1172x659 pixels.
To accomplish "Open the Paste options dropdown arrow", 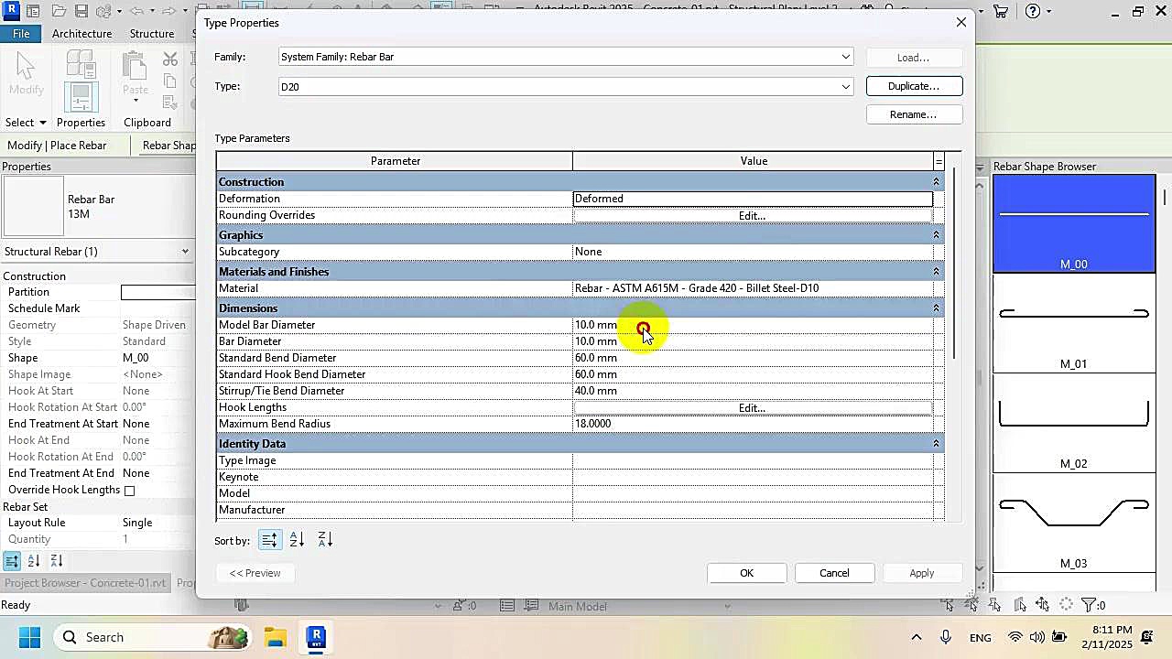I will [136, 99].
